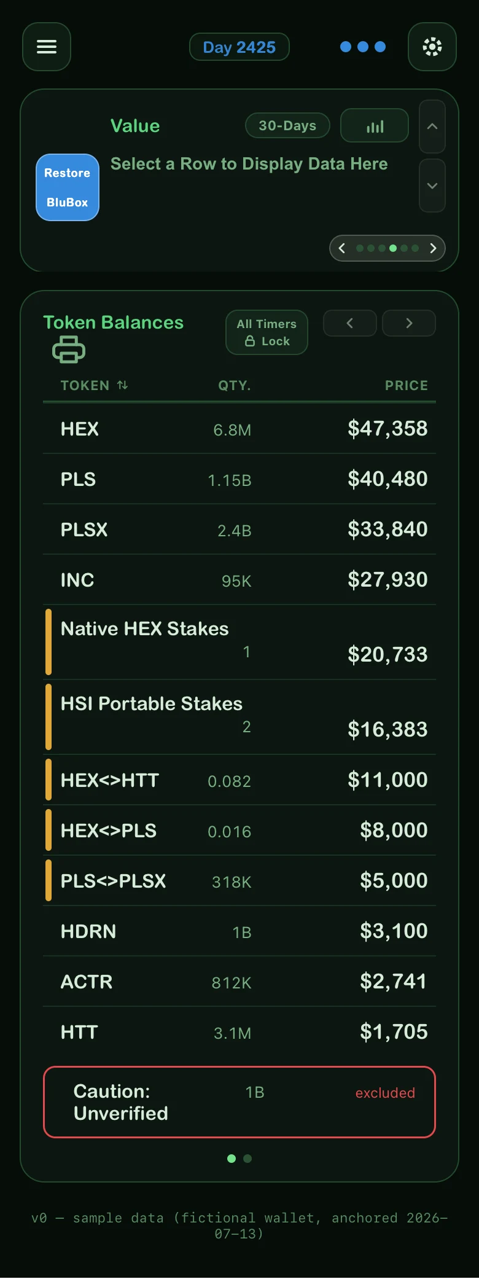The width and height of the screenshot is (479, 1279).
Task: Click the three blue dots indicator
Action: [x=363, y=47]
